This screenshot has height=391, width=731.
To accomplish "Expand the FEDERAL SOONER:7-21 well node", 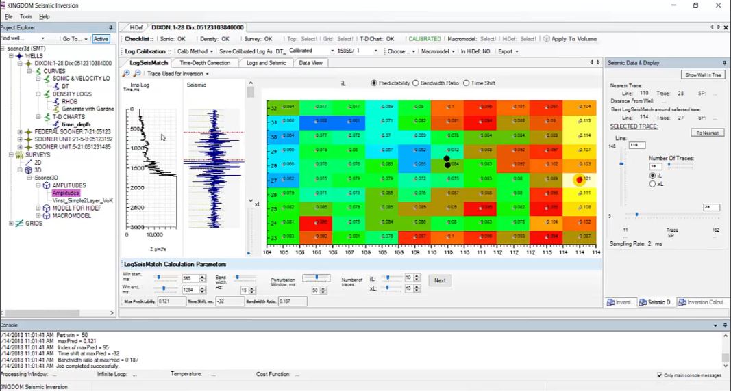I will coord(20,132).
